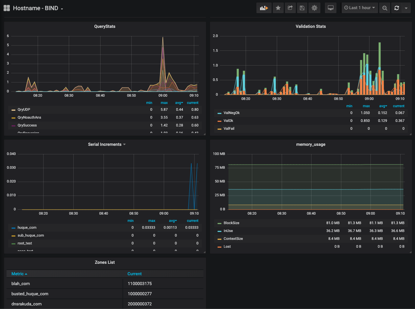Open color picker for BlockSize swatch
The image size is (415, 309).
click(x=219, y=223)
